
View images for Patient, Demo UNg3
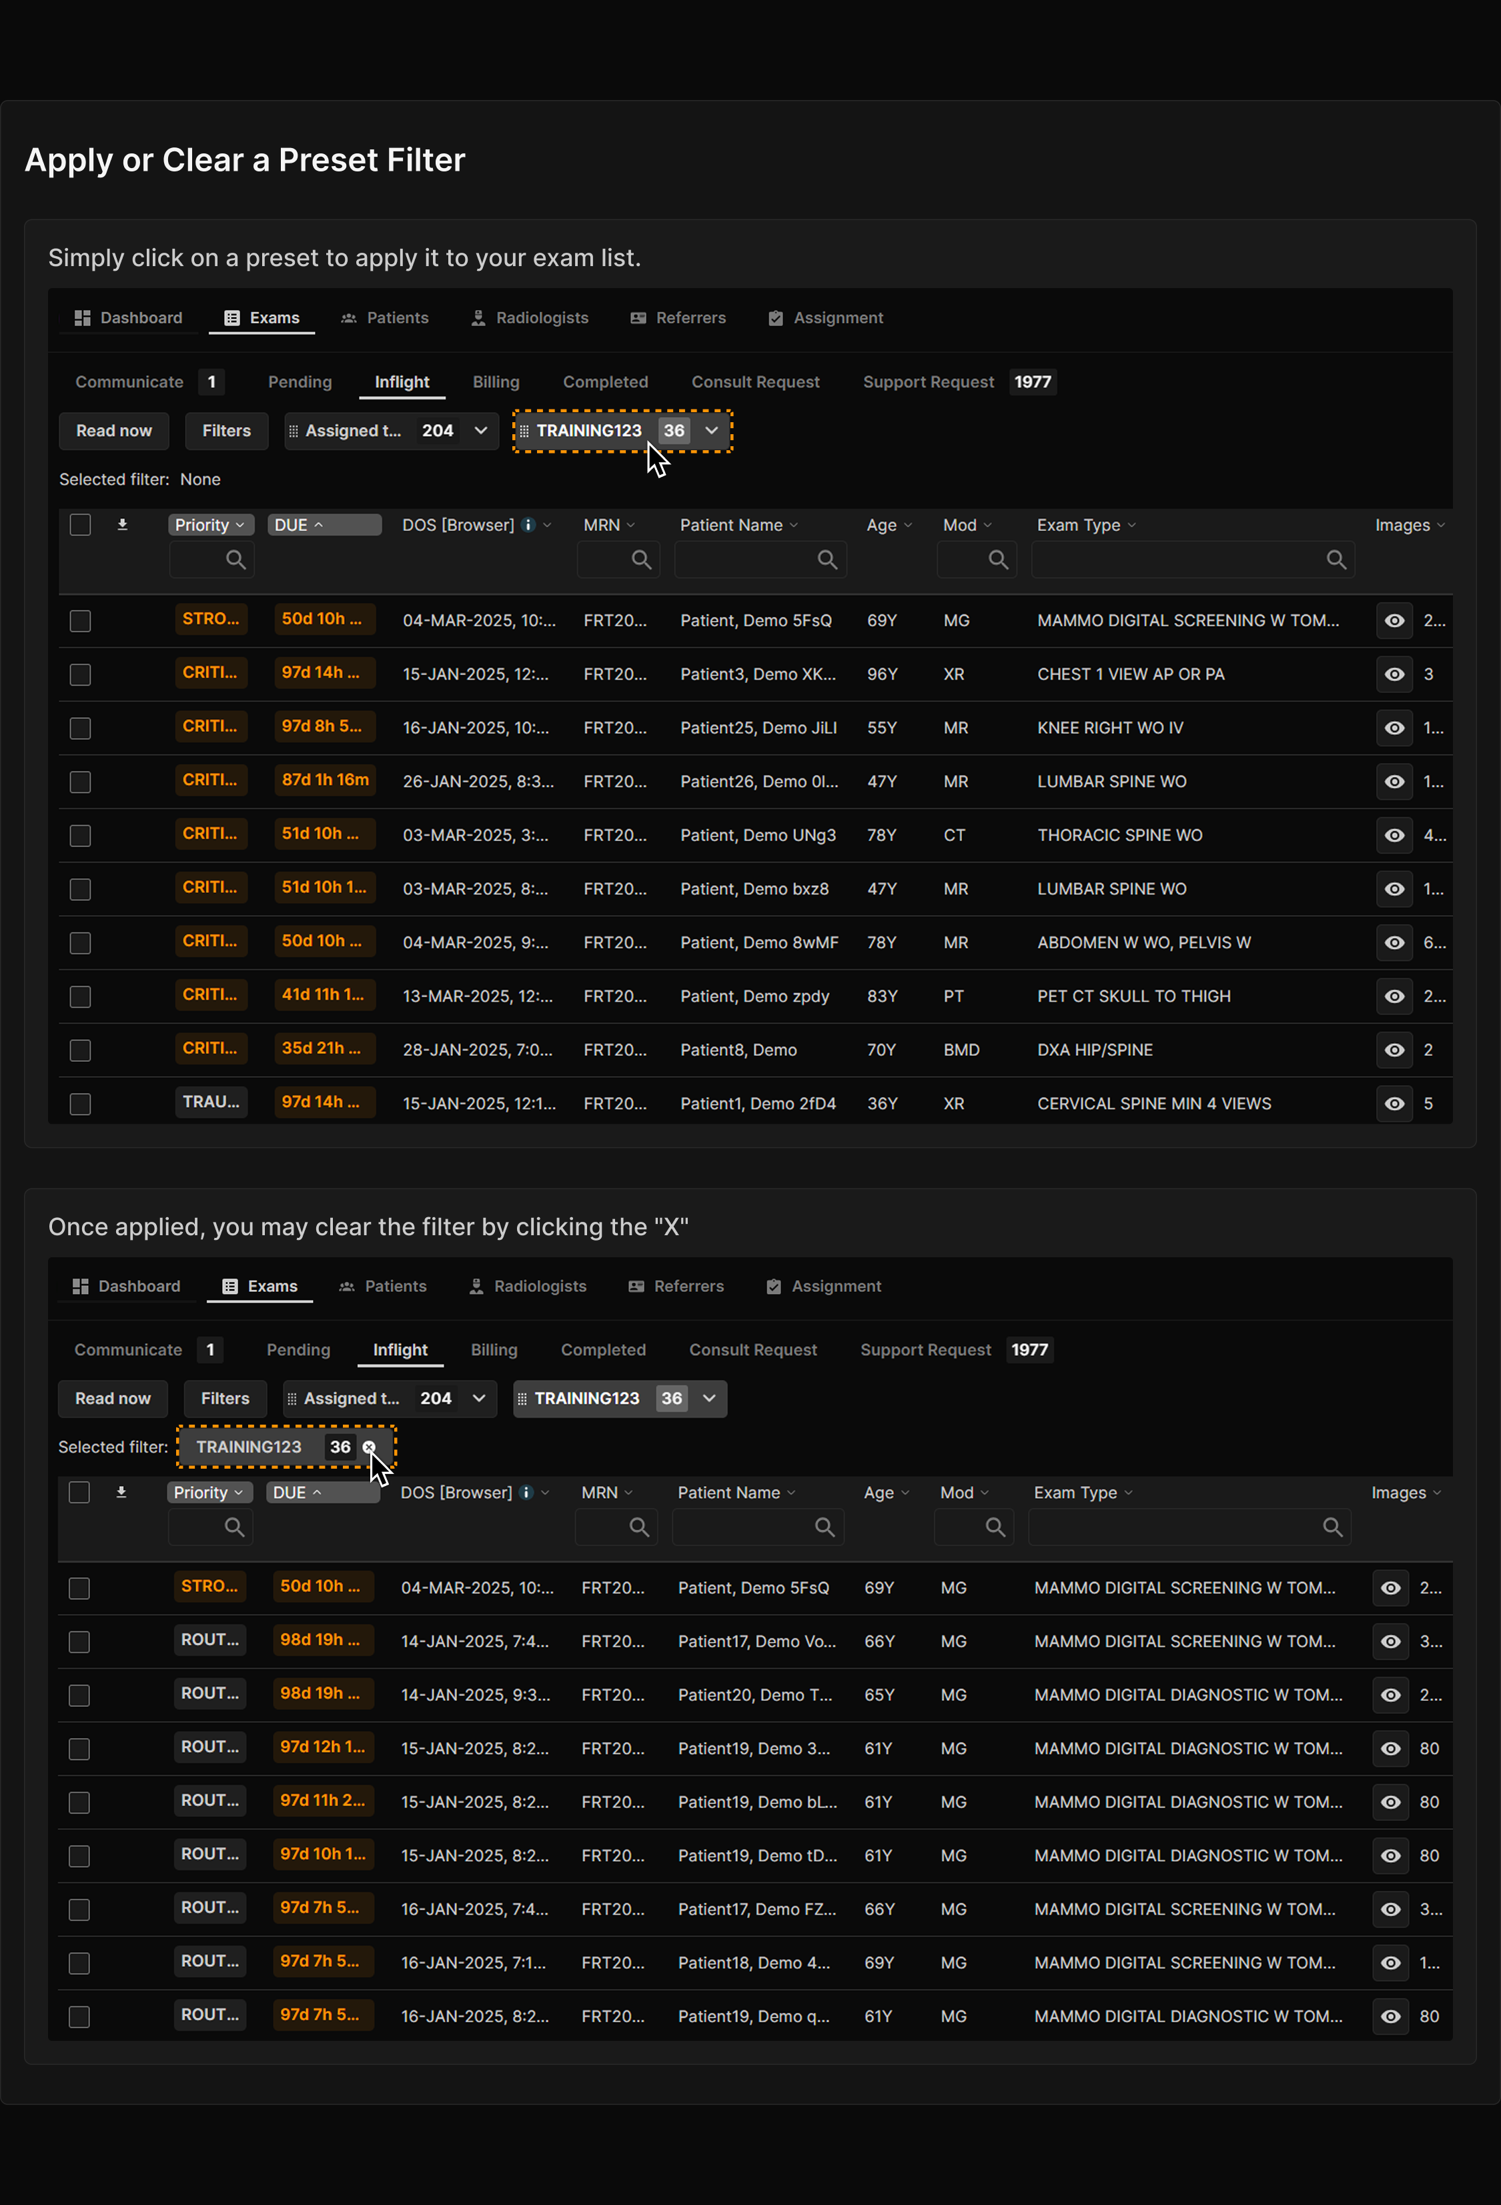(1394, 835)
